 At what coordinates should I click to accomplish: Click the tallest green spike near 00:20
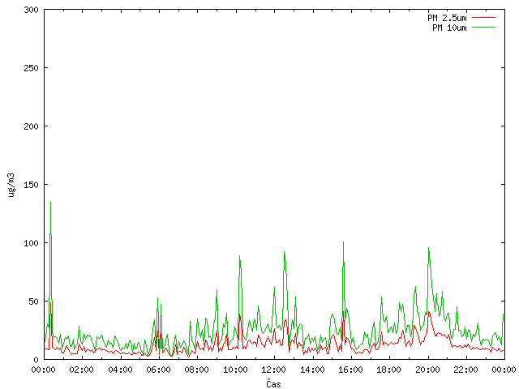(50, 203)
